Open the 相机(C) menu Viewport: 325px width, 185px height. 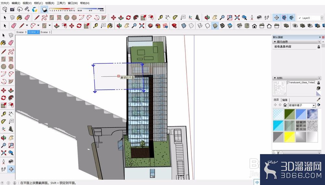point(38,3)
